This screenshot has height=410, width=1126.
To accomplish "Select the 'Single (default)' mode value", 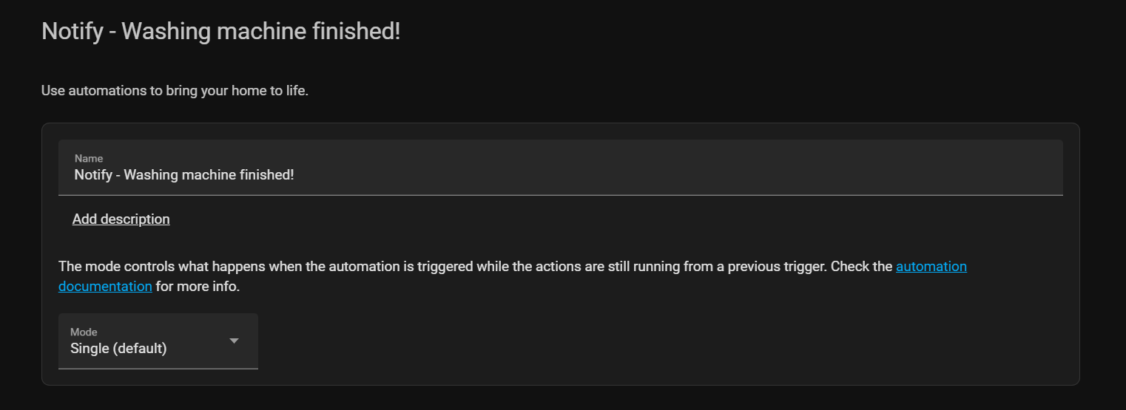I will click(x=118, y=349).
